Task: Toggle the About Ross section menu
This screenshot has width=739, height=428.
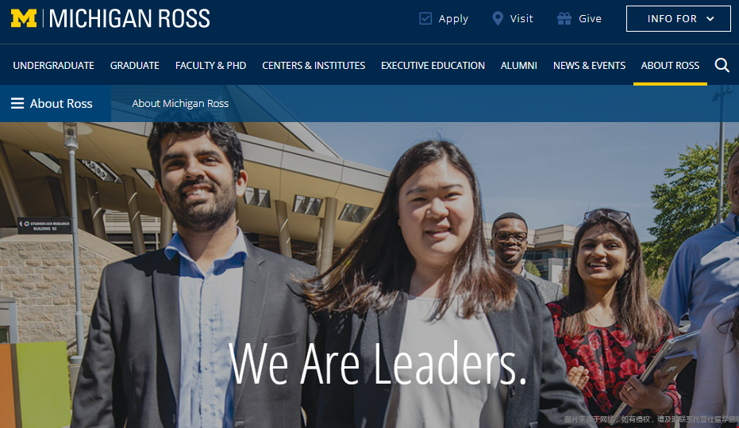Action: (56, 103)
